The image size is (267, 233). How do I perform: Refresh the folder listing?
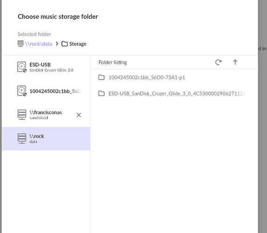coord(218,62)
